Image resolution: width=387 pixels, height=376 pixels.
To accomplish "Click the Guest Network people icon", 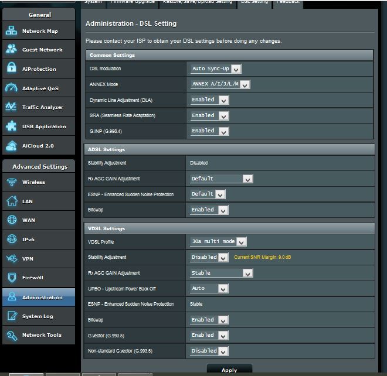I will 11,49.
